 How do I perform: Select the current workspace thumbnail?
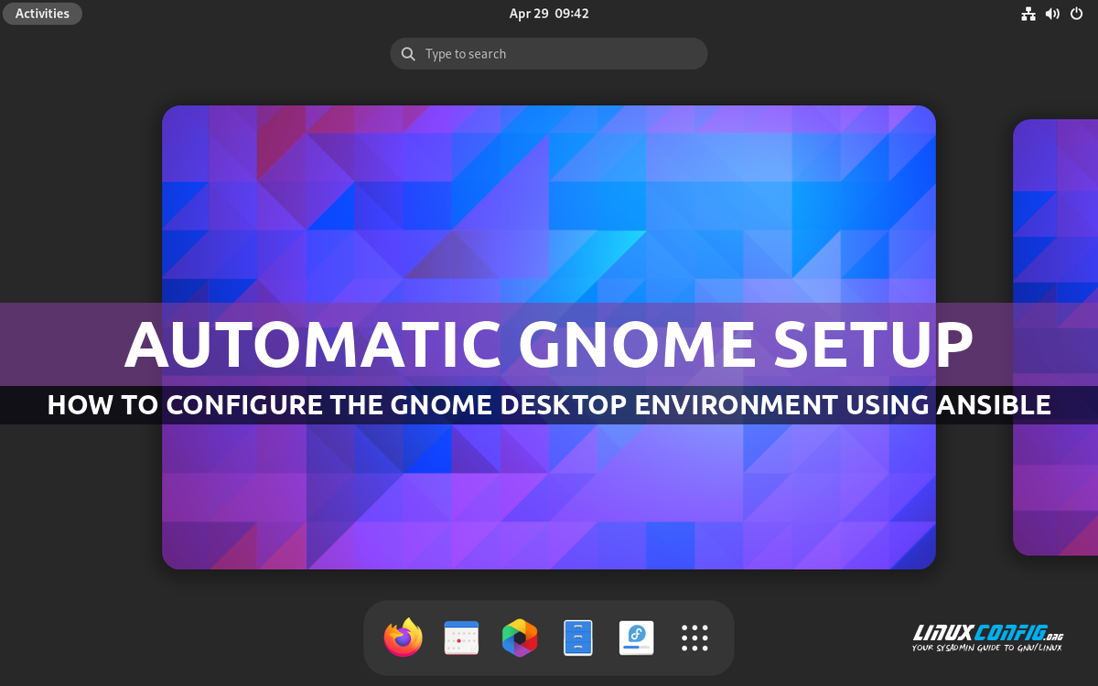[549, 338]
